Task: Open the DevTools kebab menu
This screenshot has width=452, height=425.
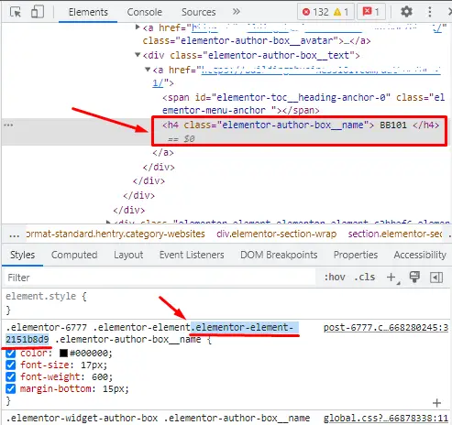Action: point(430,12)
